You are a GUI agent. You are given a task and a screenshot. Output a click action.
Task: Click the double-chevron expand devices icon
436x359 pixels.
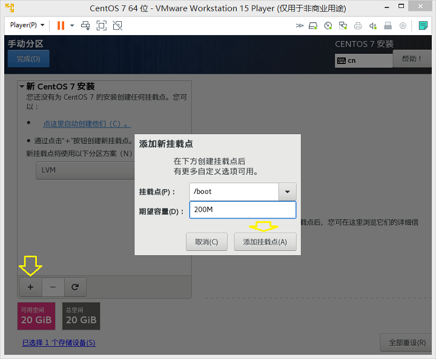click(299, 26)
